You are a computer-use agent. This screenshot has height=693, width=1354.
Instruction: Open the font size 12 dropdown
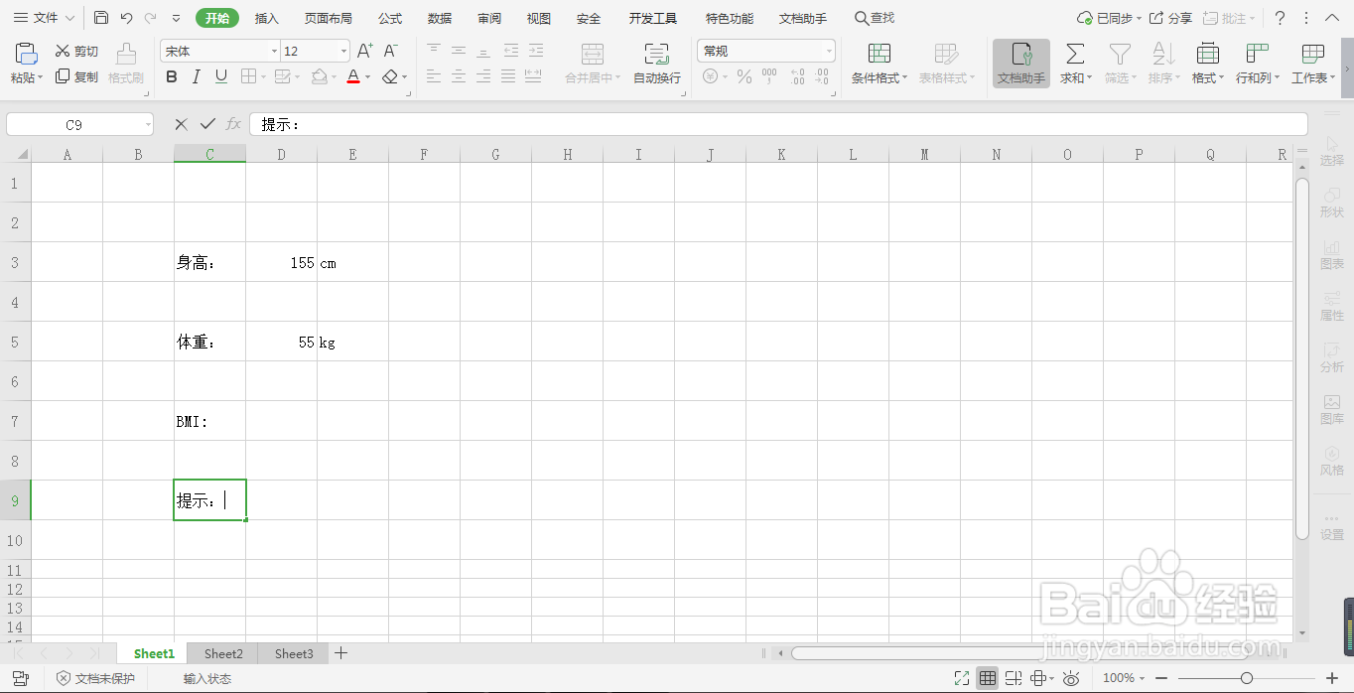pos(343,51)
